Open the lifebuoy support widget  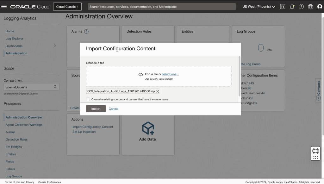tap(315, 151)
